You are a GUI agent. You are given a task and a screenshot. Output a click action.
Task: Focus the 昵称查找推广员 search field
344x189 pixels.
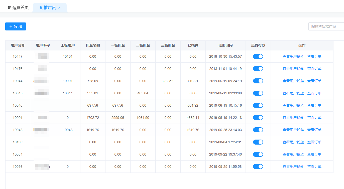tap(326, 26)
